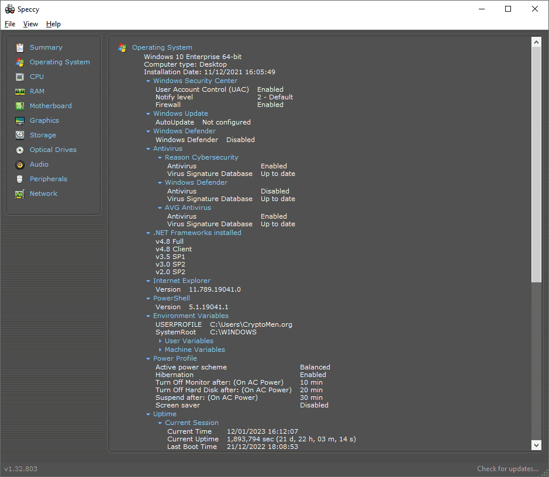The height and width of the screenshot is (477, 549).
Task: Collapse the Power Profile section
Action: [x=149, y=359]
